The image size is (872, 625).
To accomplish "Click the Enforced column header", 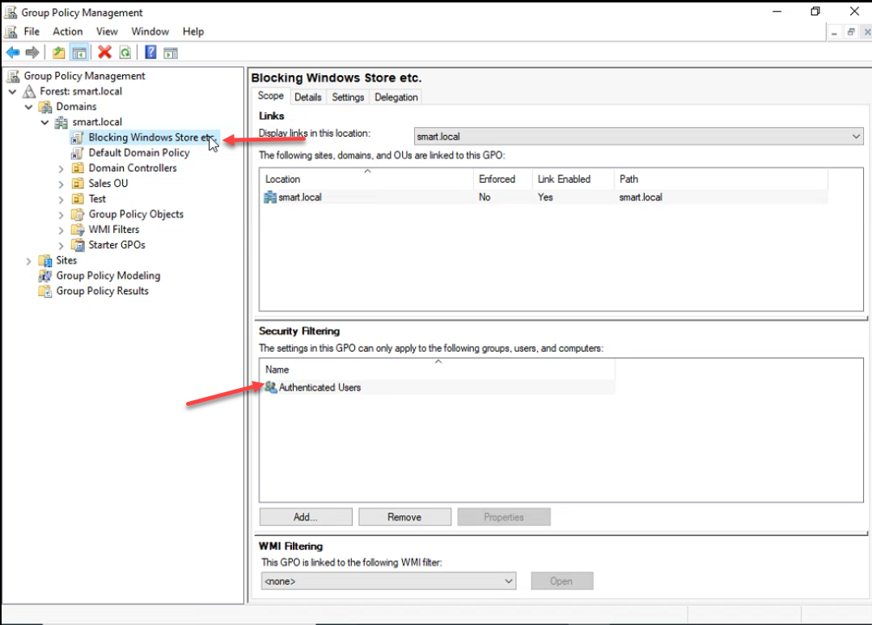I will (503, 179).
